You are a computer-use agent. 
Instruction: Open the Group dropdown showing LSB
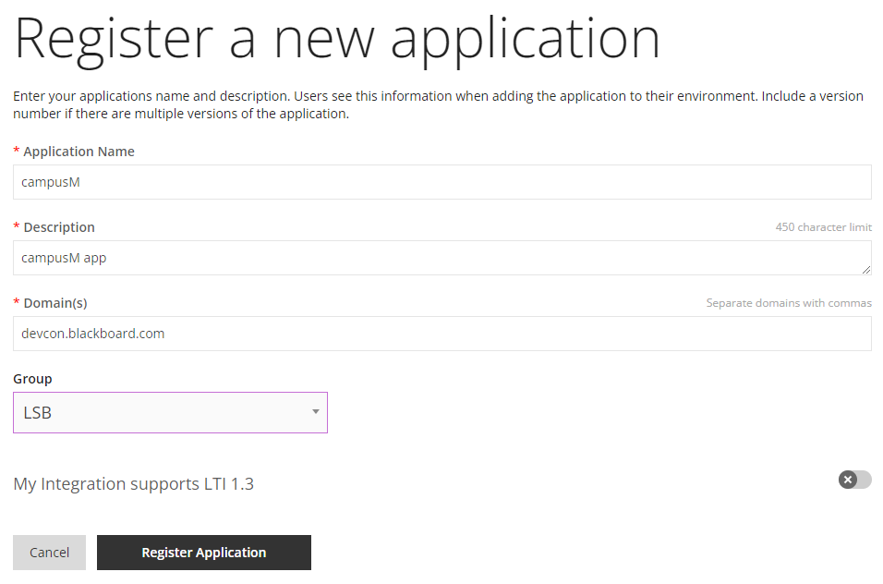point(170,412)
